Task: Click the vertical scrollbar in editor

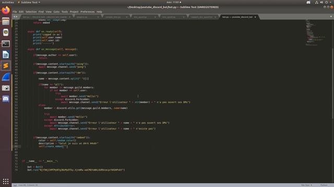Action: click(332, 83)
